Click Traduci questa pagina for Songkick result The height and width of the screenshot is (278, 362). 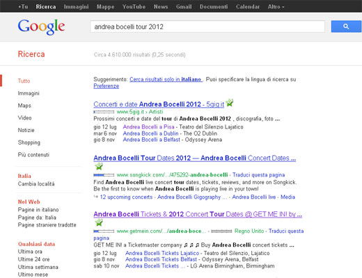coord(259,175)
